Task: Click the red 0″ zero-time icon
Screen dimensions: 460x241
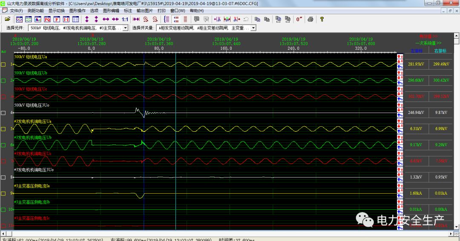Action: [x=299, y=19]
